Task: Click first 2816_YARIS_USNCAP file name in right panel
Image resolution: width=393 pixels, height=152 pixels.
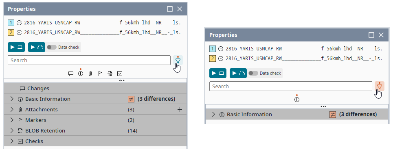Action: [x=304, y=49]
